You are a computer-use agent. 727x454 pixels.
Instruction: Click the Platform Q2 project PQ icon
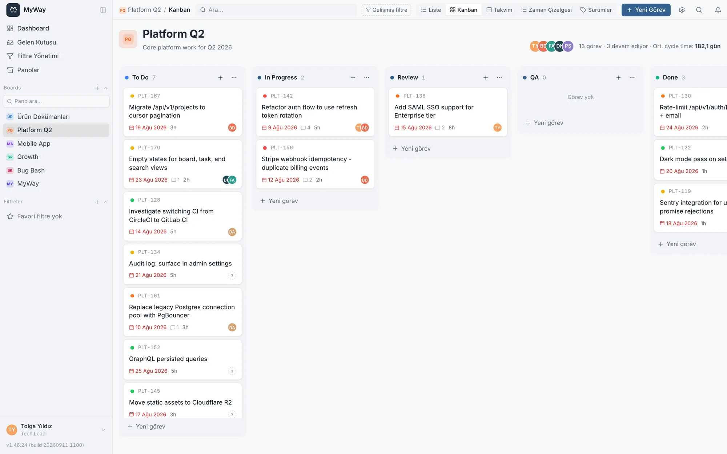click(x=128, y=39)
